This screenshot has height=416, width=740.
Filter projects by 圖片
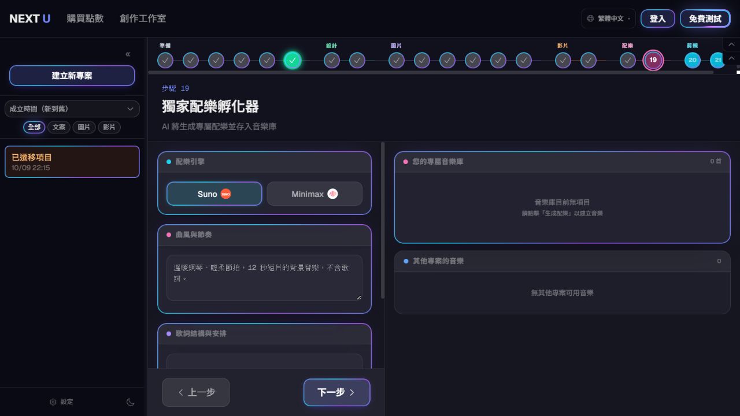(84, 127)
